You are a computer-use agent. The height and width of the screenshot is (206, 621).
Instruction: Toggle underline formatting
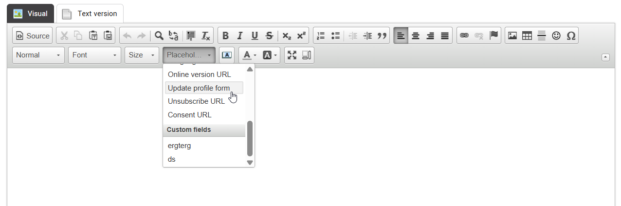(x=255, y=36)
